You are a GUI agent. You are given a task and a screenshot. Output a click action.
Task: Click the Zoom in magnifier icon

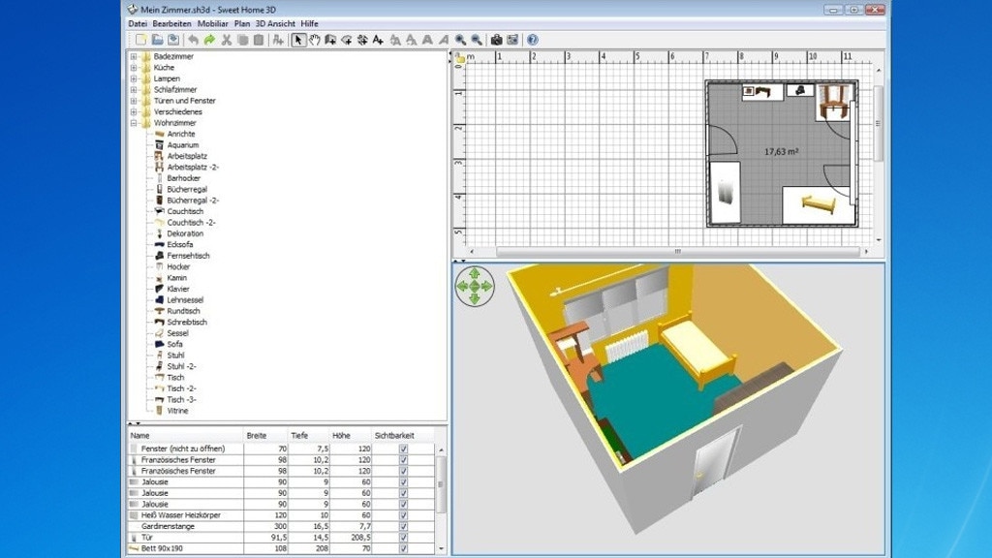460,40
